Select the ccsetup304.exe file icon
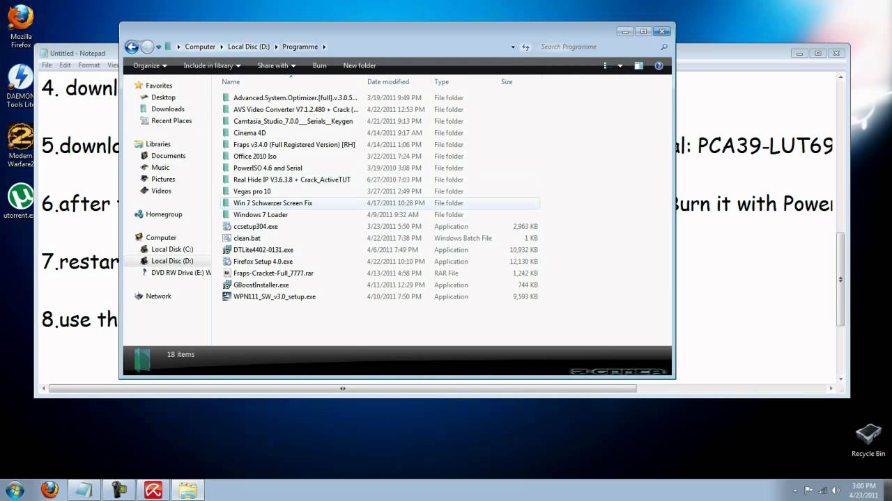This screenshot has width=892, height=501. tap(226, 226)
